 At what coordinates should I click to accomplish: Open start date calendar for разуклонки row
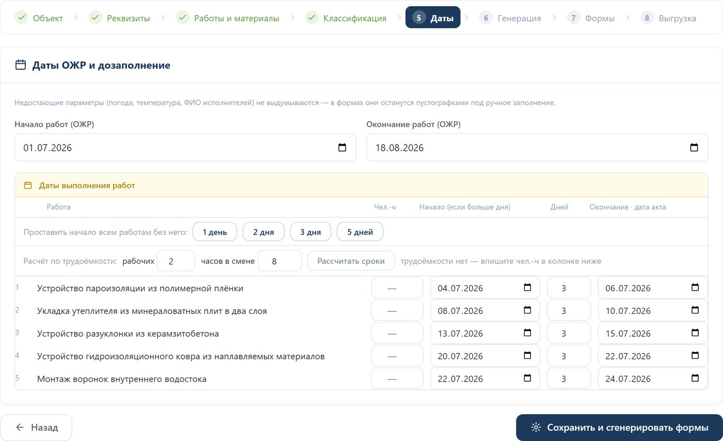[x=527, y=333]
